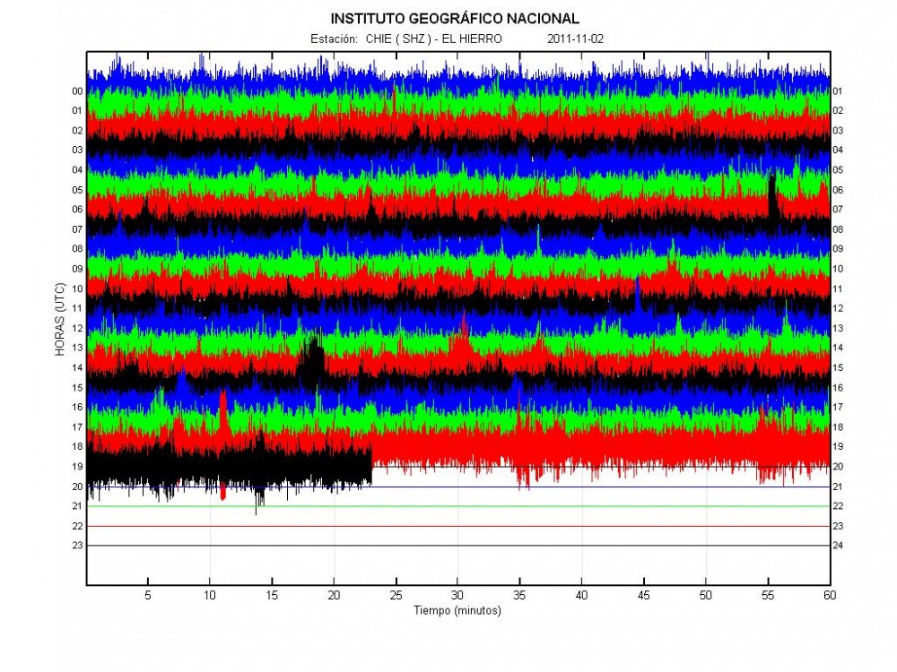The image size is (897, 672).
Task: Click hour label 00 on left axis
Action: tap(77, 91)
